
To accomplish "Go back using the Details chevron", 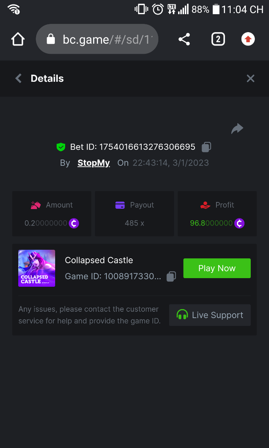I will coord(18,78).
